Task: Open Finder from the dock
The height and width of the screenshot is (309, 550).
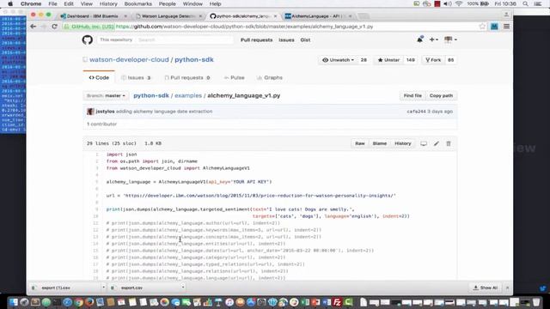Action: [x=14, y=302]
